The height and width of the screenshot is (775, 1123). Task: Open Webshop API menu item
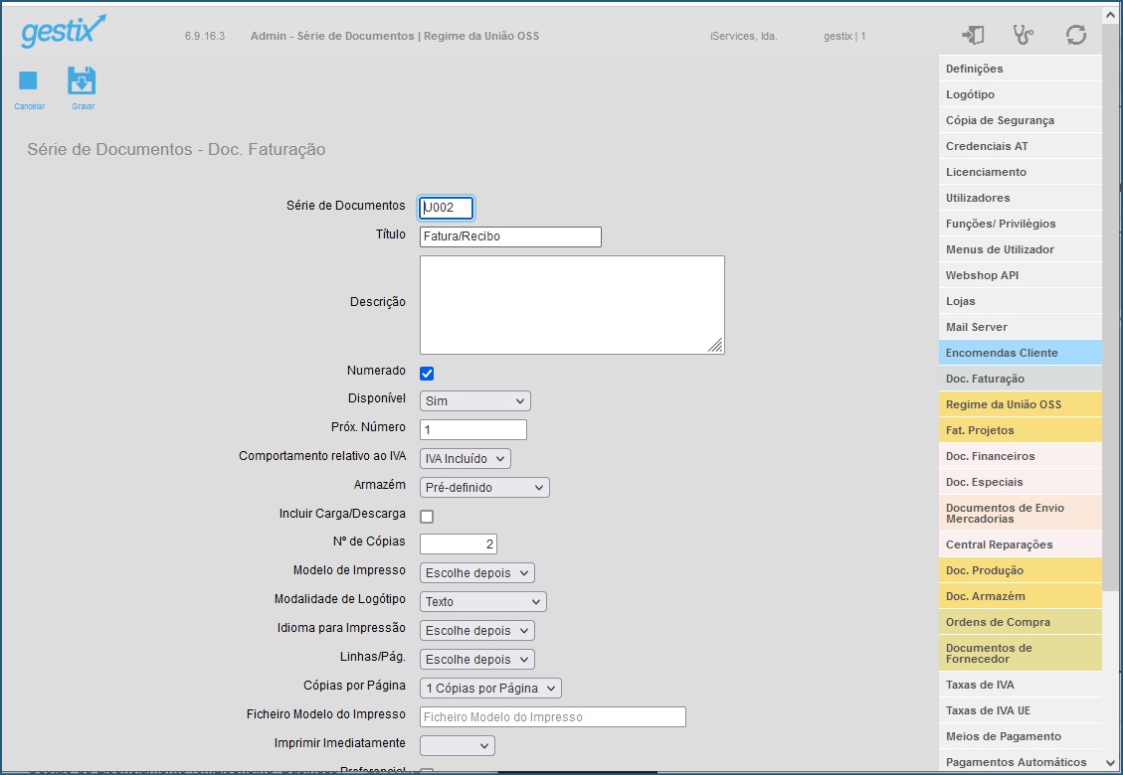tap(1020, 275)
